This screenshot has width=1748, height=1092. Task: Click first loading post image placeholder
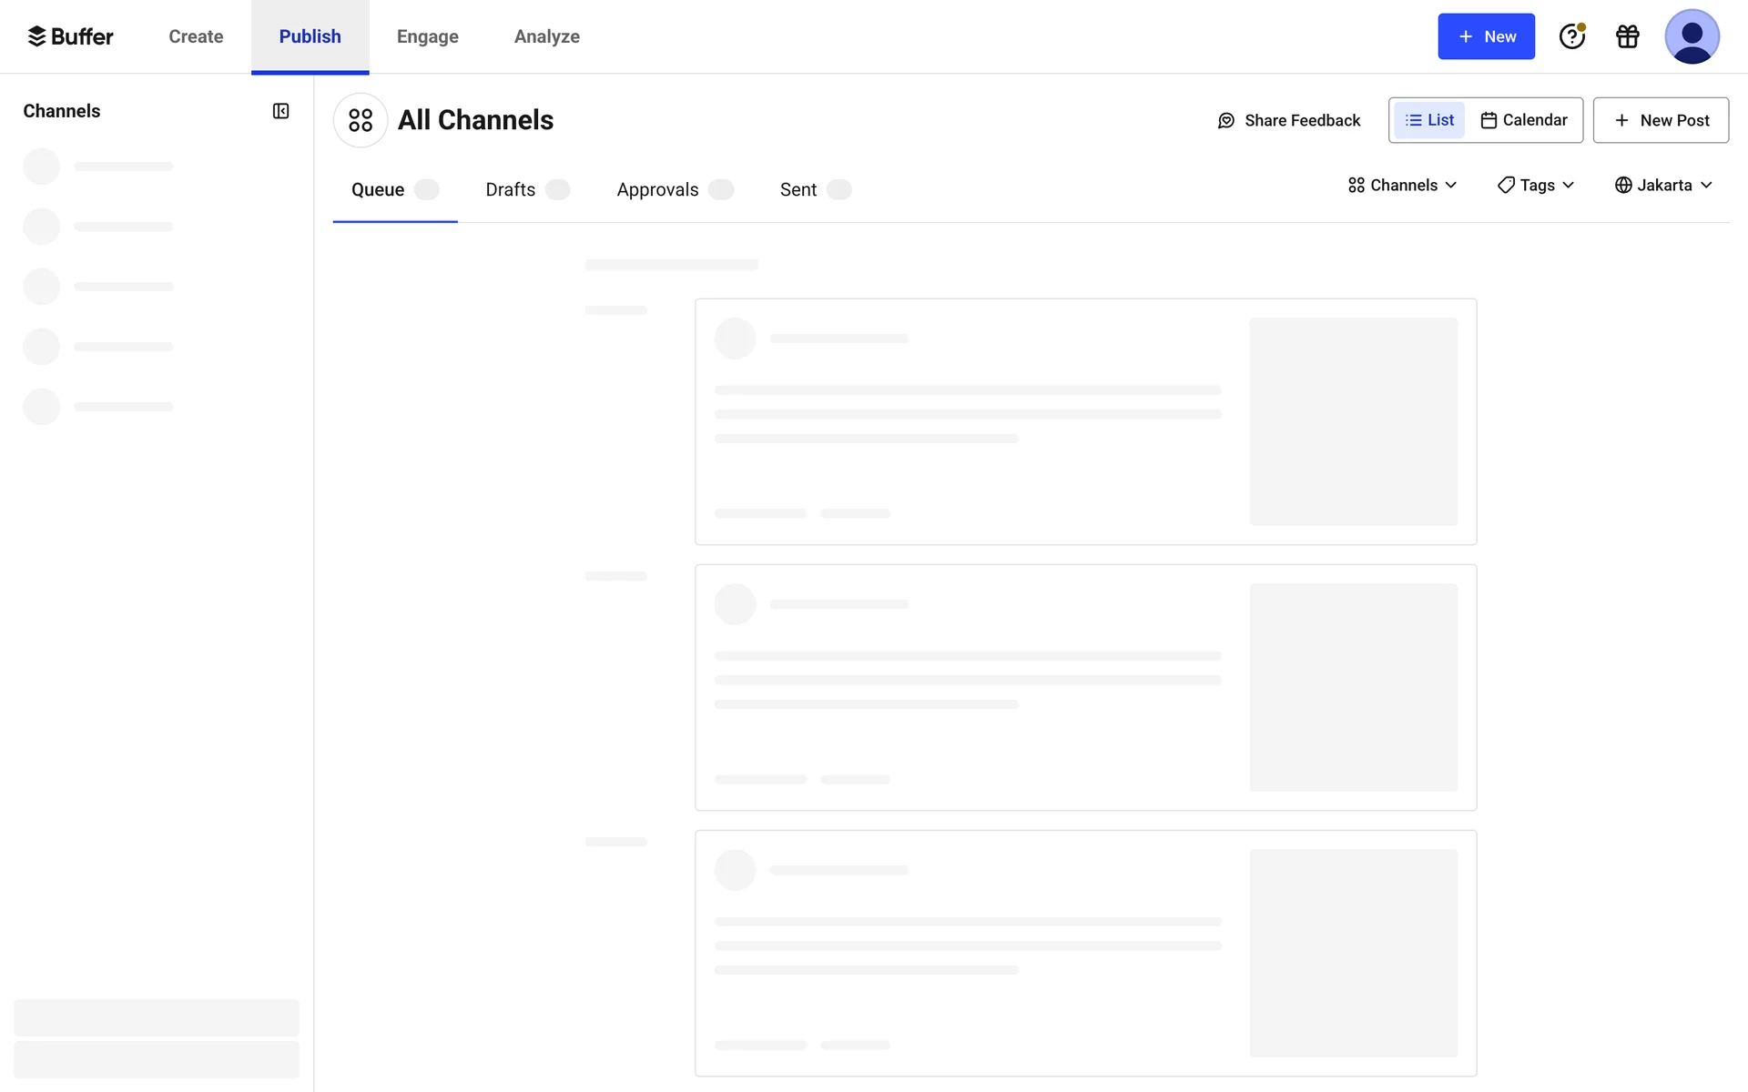click(1353, 421)
